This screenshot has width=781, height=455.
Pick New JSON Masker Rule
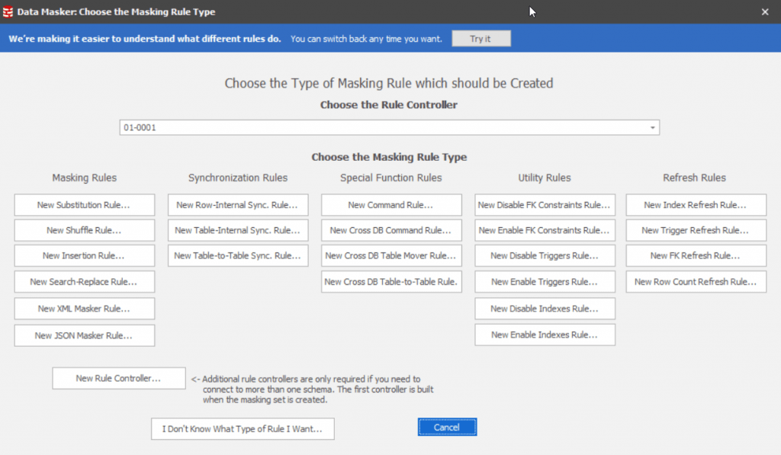click(84, 335)
